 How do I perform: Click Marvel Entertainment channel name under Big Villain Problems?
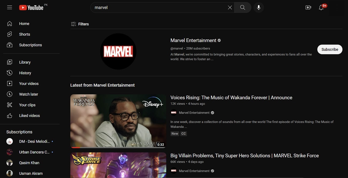point(194,171)
